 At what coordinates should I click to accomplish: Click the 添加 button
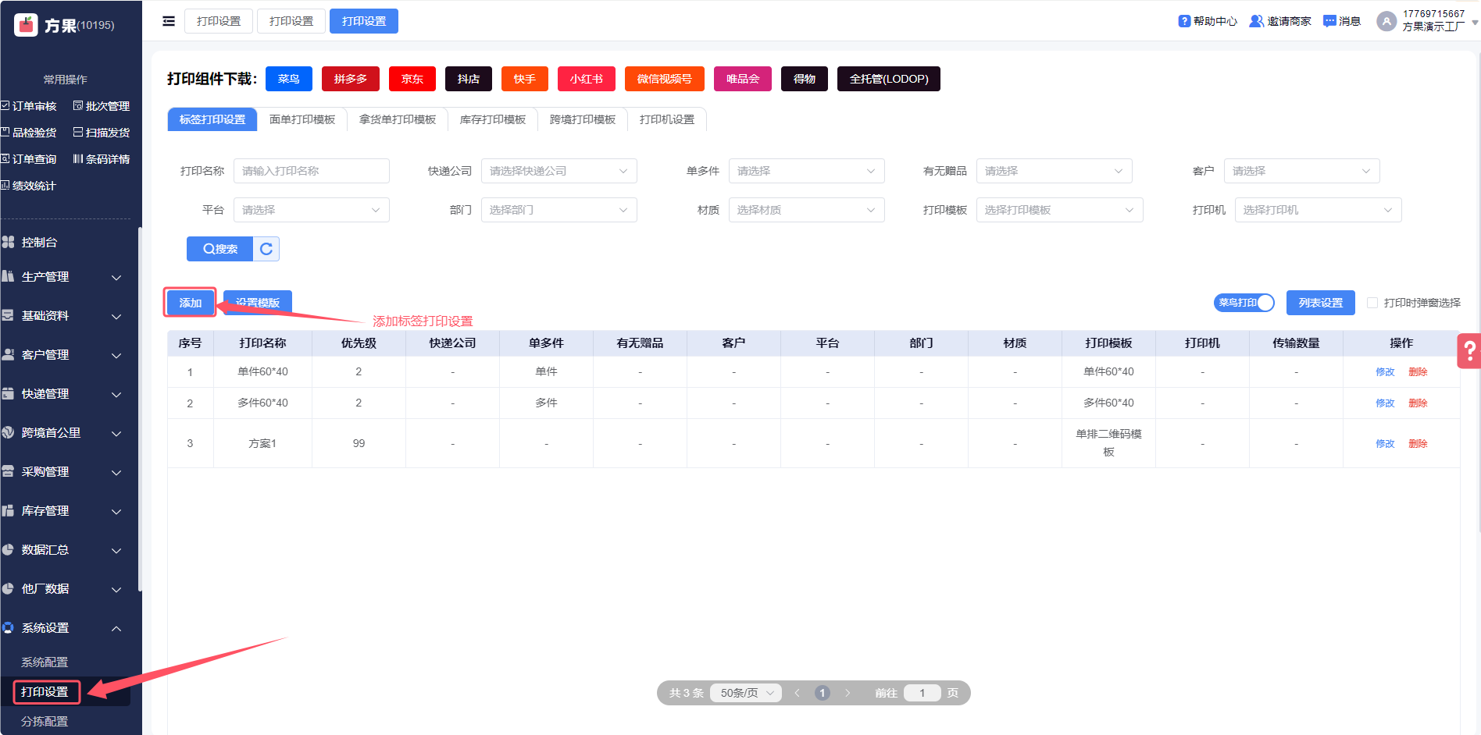[190, 303]
